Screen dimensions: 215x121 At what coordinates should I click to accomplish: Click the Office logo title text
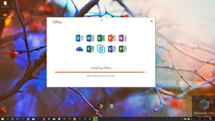[57, 22]
